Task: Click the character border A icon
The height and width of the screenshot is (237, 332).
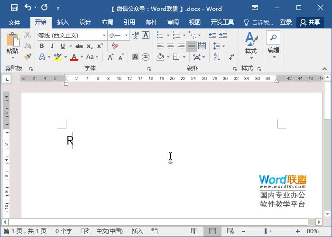Action: (x=146, y=35)
